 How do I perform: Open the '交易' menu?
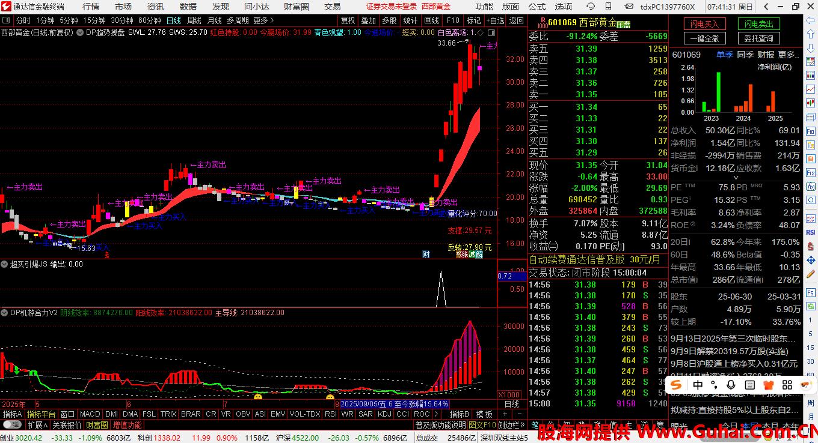click(x=333, y=7)
